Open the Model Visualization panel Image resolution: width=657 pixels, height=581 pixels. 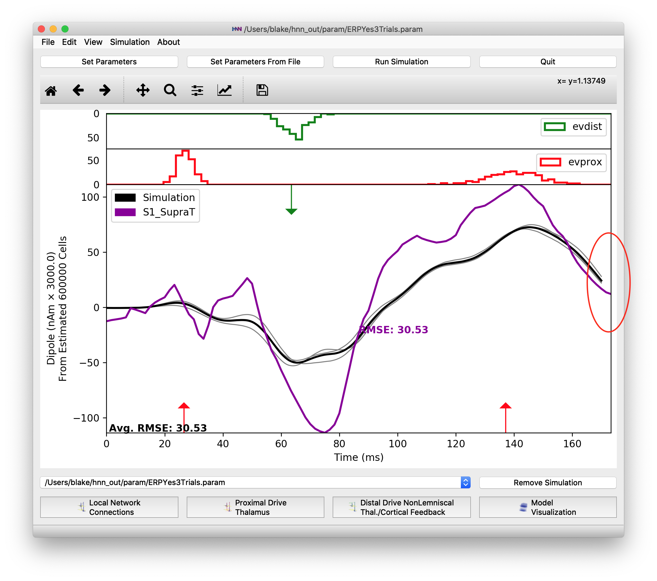[547, 507]
